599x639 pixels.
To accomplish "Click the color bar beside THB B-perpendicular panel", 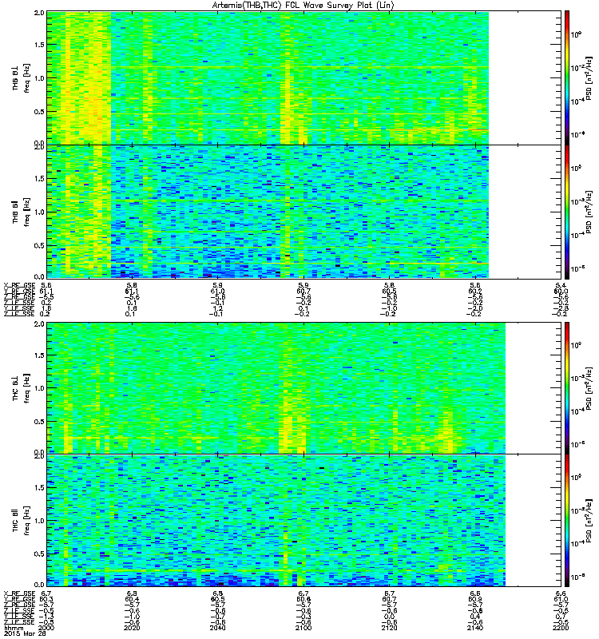I will [567, 77].
